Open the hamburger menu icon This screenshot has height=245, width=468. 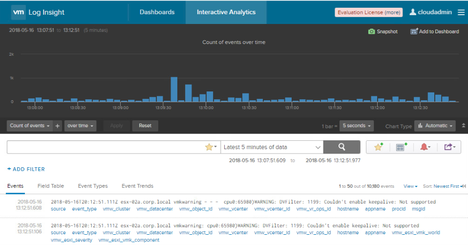(461, 12)
